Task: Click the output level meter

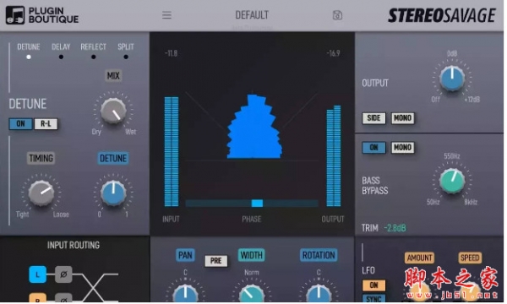Action: click(x=334, y=155)
